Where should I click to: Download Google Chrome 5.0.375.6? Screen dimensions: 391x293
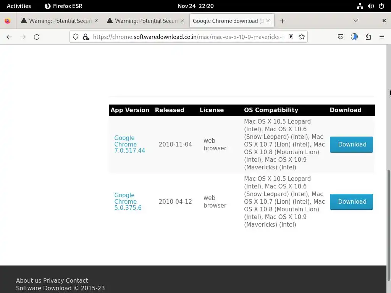click(351, 202)
